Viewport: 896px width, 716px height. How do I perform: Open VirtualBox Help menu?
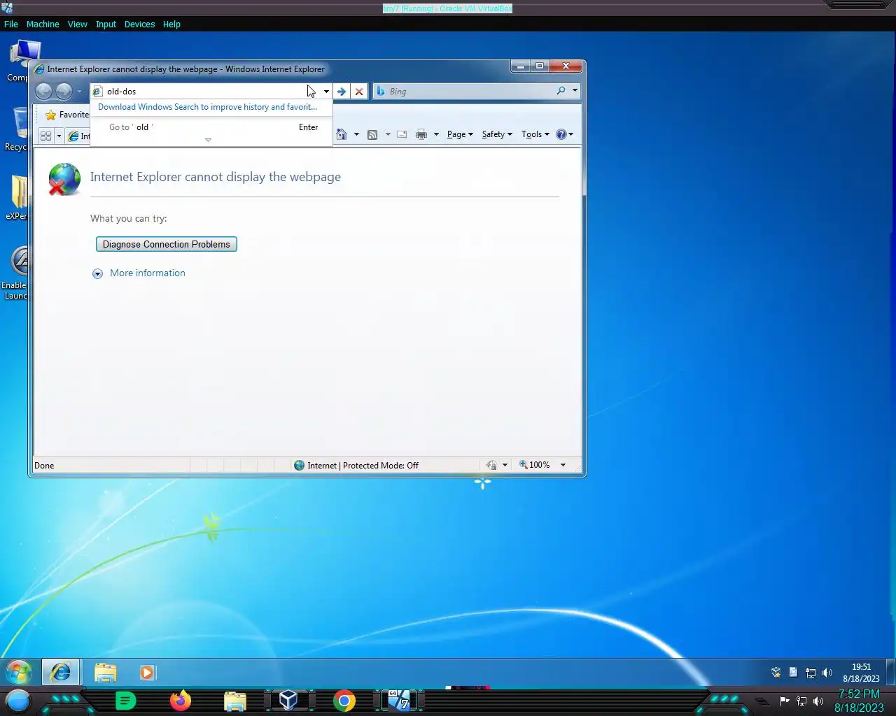[x=171, y=24]
